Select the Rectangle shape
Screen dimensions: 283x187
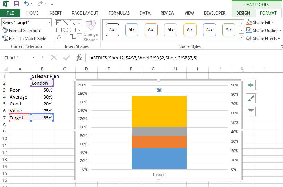click(59, 30)
